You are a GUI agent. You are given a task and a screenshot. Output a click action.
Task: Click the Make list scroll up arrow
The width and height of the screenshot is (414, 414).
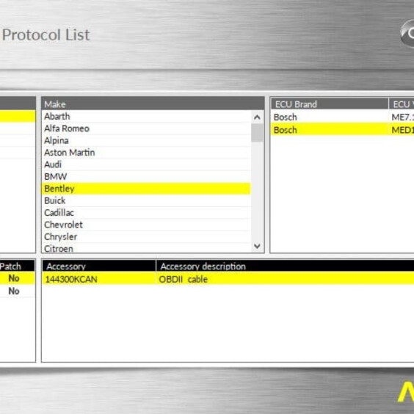pyautogui.click(x=257, y=117)
